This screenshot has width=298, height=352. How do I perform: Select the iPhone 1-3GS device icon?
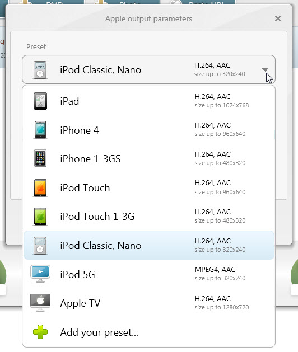[40, 158]
